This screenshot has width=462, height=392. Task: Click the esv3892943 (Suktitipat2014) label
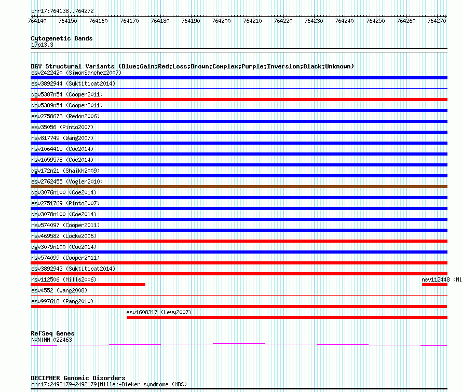tap(73, 269)
